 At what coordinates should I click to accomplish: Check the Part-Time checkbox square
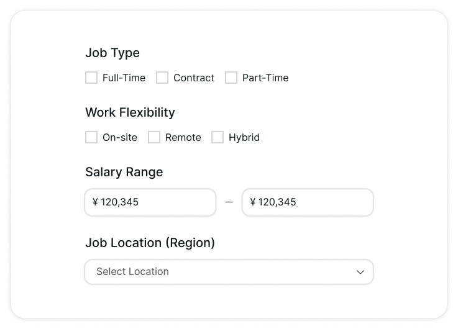(231, 78)
